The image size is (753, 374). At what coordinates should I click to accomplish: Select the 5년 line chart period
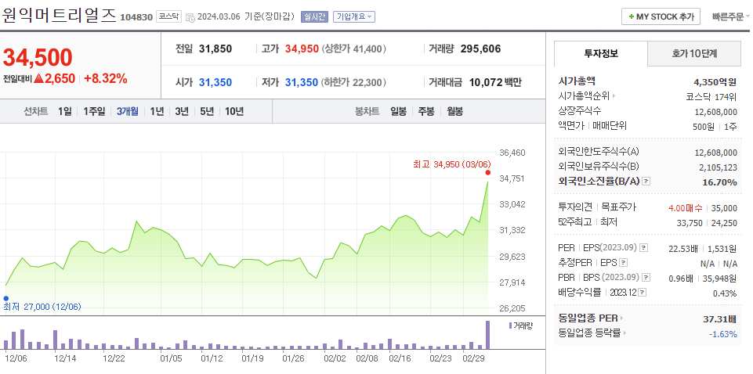click(x=207, y=112)
